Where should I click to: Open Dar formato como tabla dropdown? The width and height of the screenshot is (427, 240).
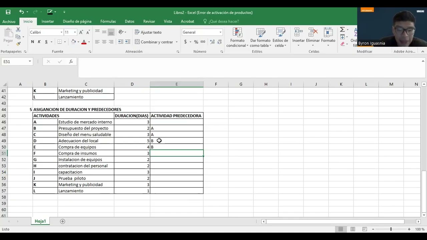pyautogui.click(x=260, y=37)
